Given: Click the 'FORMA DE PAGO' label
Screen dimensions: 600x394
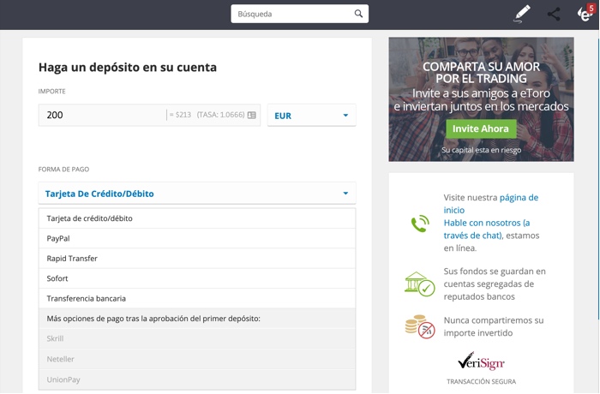Looking at the screenshot, I should coord(63,169).
